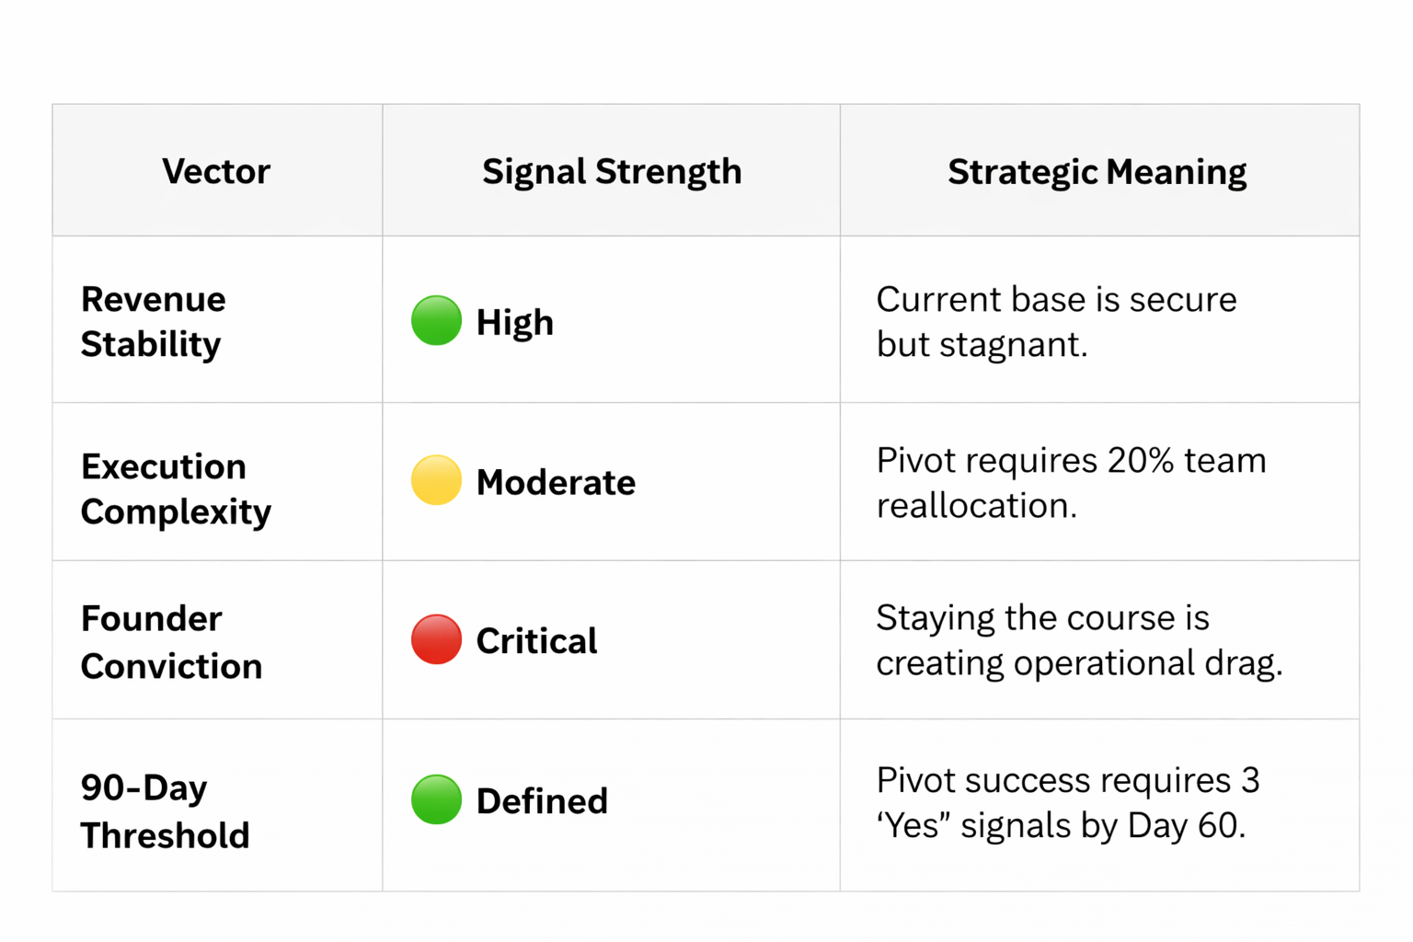
Task: Select the Critical signal text
Action: coord(536,641)
